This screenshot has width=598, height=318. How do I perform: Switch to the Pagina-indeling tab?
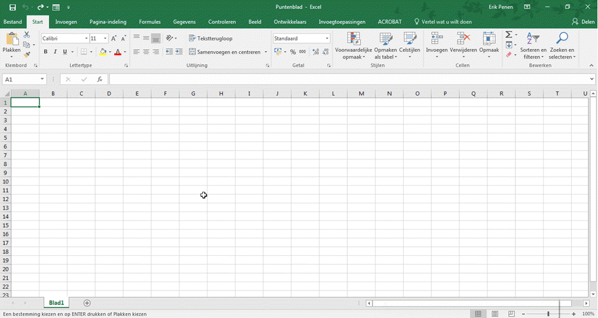pos(108,22)
